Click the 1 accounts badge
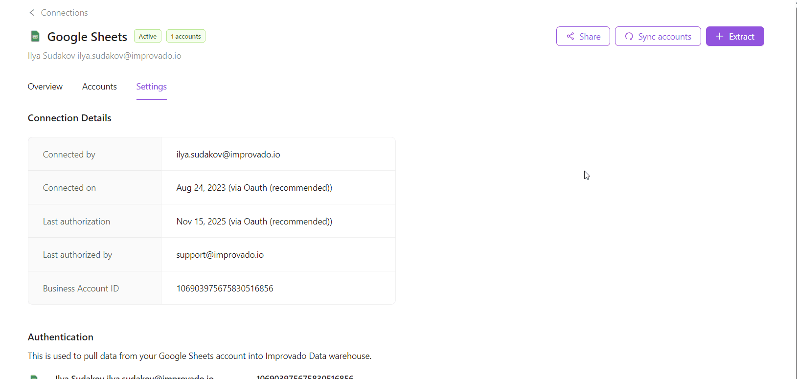The height and width of the screenshot is (379, 797). 186,36
